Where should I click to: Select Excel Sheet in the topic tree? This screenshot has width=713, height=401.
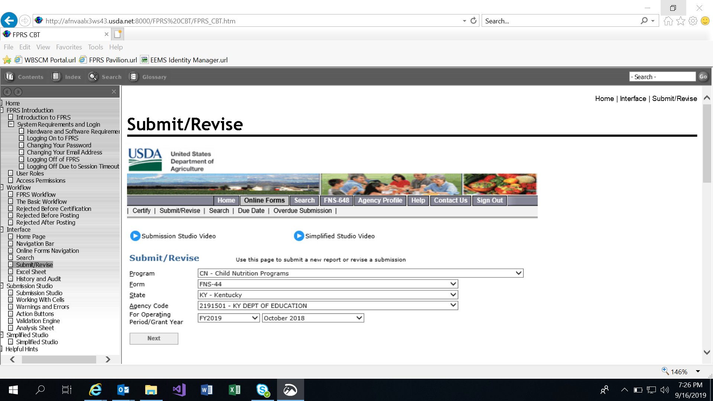[31, 272]
